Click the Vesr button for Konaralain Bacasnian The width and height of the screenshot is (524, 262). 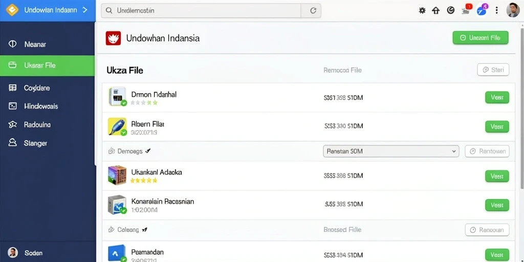point(497,205)
